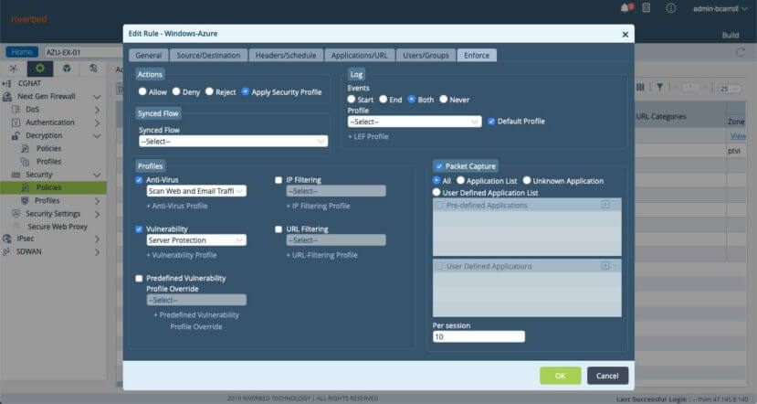Select the green gear configuration icon
Image resolution: width=757 pixels, height=404 pixels.
(x=40, y=69)
